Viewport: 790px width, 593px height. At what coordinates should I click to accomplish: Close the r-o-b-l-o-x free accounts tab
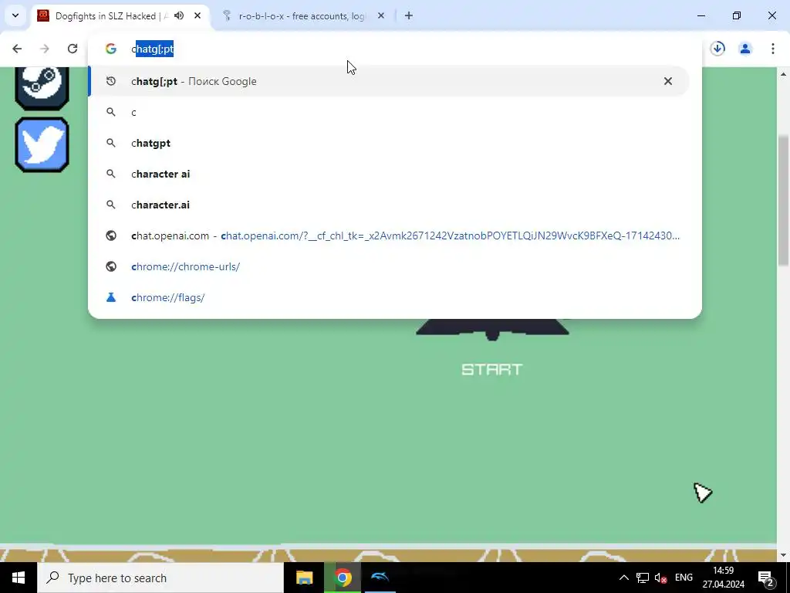(381, 16)
